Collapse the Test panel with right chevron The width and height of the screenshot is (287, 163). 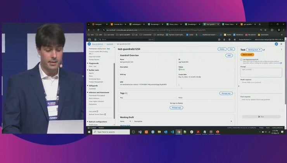point(281,49)
